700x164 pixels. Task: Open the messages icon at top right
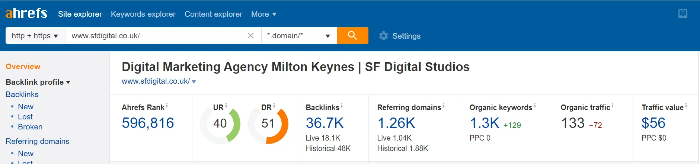683,14
